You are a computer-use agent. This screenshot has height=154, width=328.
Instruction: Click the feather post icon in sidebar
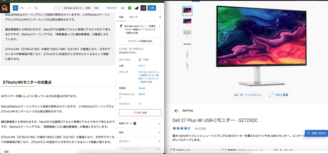121,26
